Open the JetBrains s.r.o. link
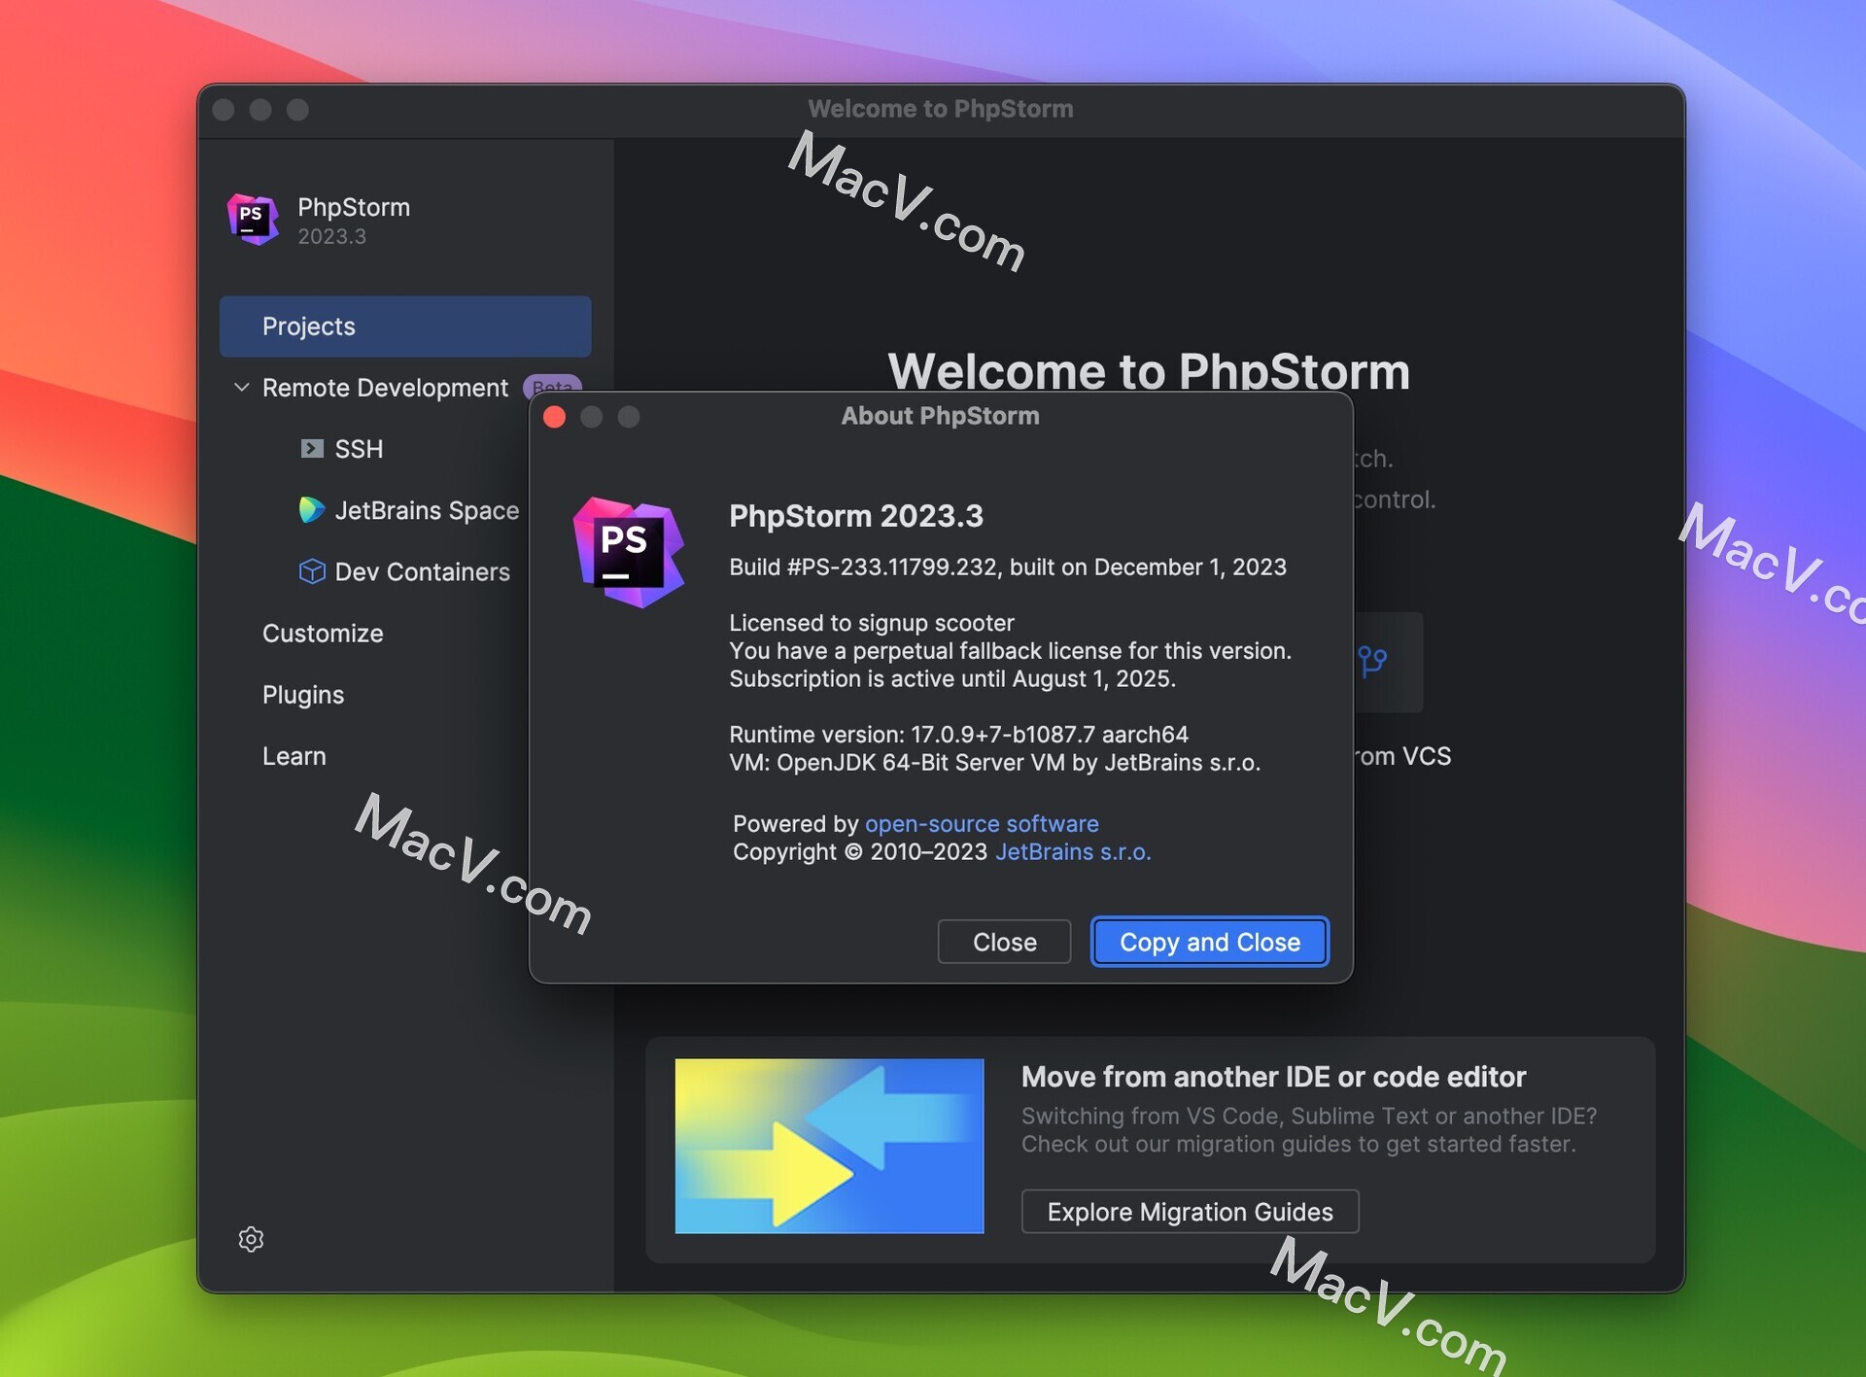Screen dimensions: 1866x1377 [1073, 851]
